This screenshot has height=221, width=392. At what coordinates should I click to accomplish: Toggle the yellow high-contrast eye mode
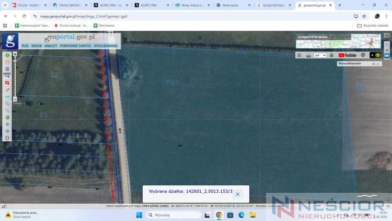tap(375, 55)
